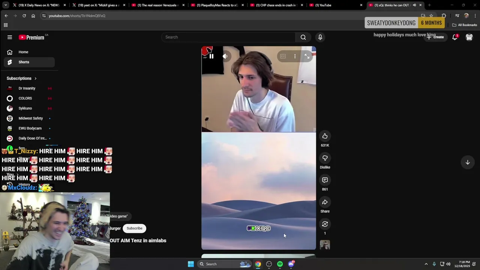Open Chrome apps grid shortcut
Image resolution: width=480 pixels, height=270 pixels.
(x=6, y=25)
